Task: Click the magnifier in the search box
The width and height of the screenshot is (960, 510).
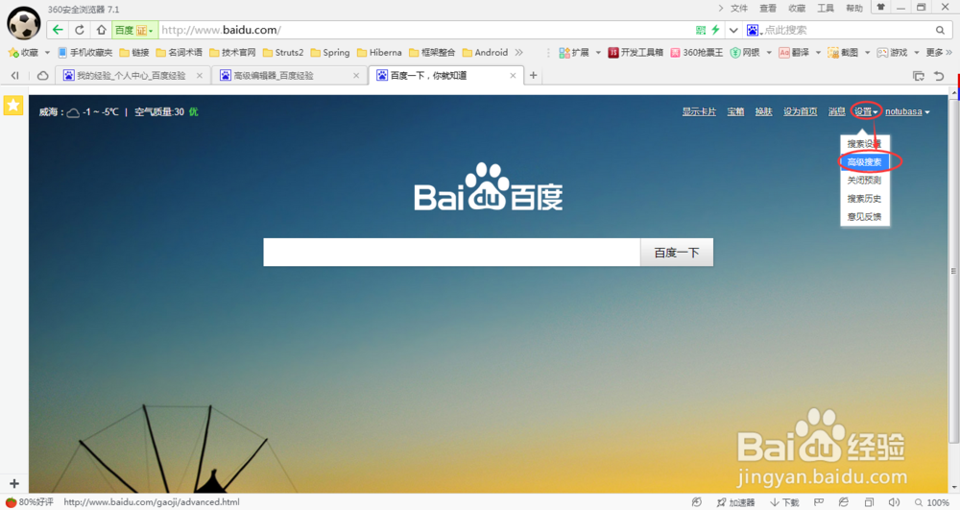Action: (x=940, y=30)
